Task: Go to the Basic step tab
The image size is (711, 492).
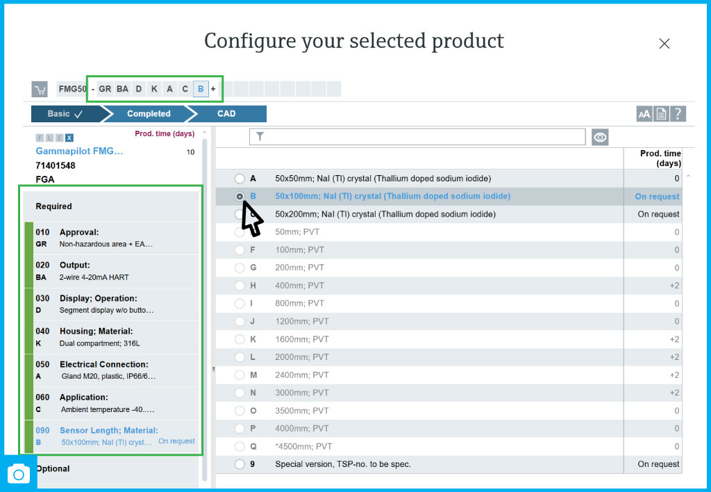Action: tap(65, 114)
